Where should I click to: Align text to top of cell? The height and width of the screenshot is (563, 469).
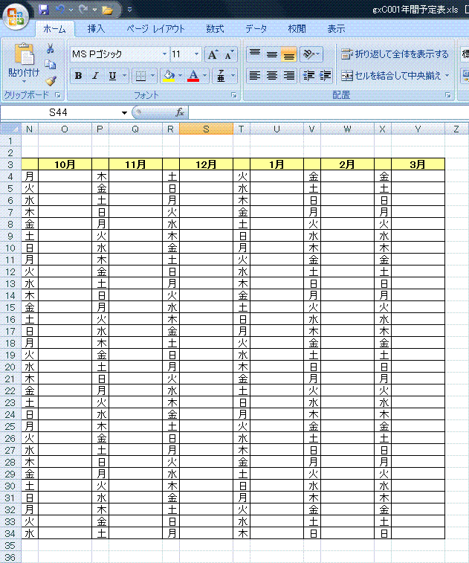coord(255,54)
